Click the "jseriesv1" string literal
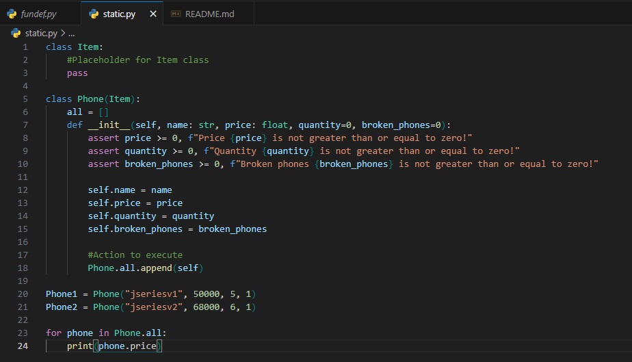 point(154,294)
